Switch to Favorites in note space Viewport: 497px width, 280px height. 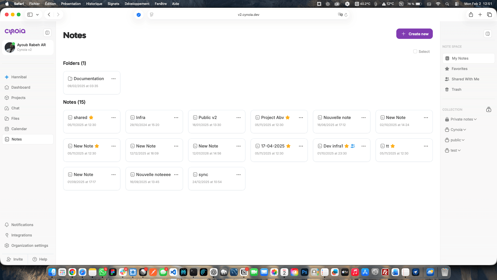coord(459,69)
